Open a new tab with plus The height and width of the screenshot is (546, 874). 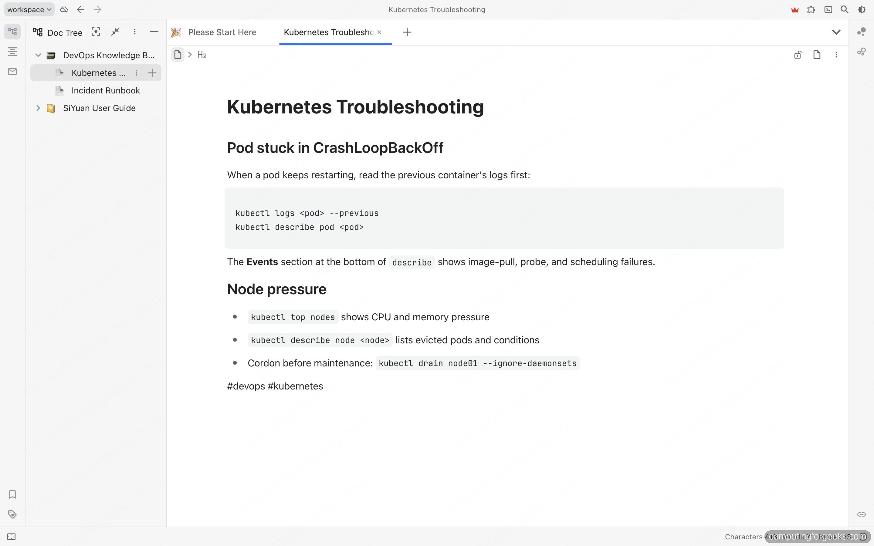pyautogui.click(x=407, y=32)
